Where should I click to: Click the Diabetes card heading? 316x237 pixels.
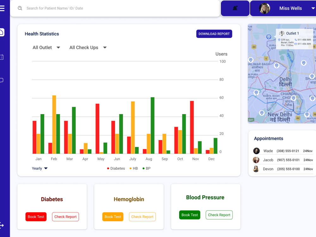click(x=52, y=199)
